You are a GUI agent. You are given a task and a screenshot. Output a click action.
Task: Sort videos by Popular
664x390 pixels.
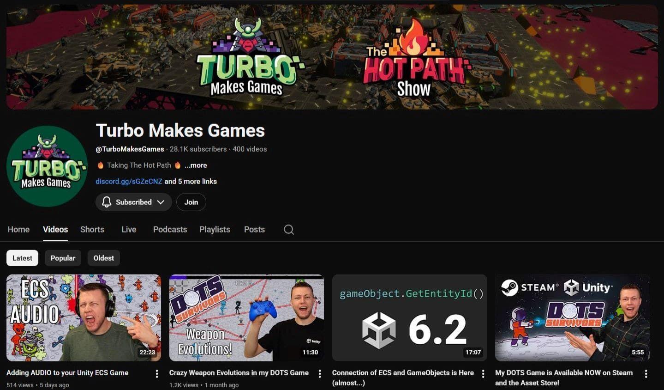(x=63, y=258)
